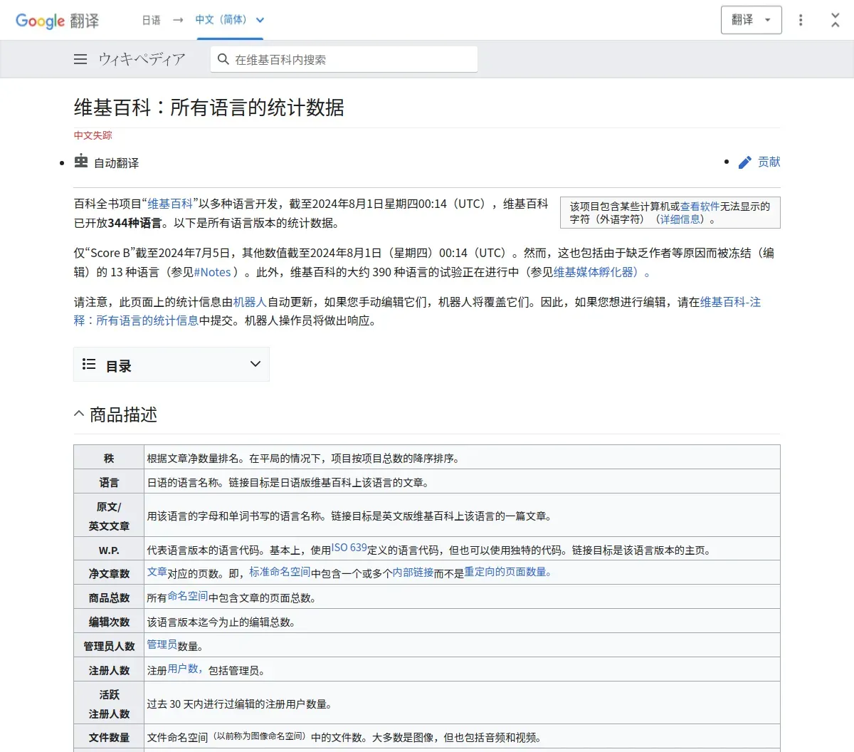Focus the 在维基百科内搜索 search field

(344, 59)
